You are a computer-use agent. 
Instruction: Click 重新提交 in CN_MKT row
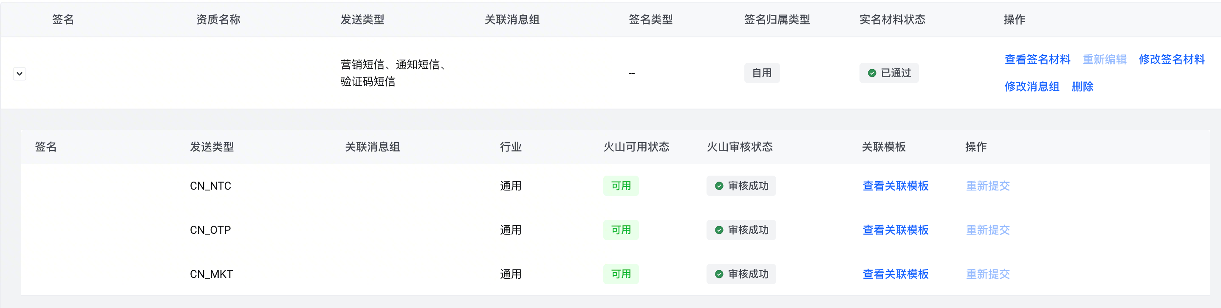click(988, 274)
